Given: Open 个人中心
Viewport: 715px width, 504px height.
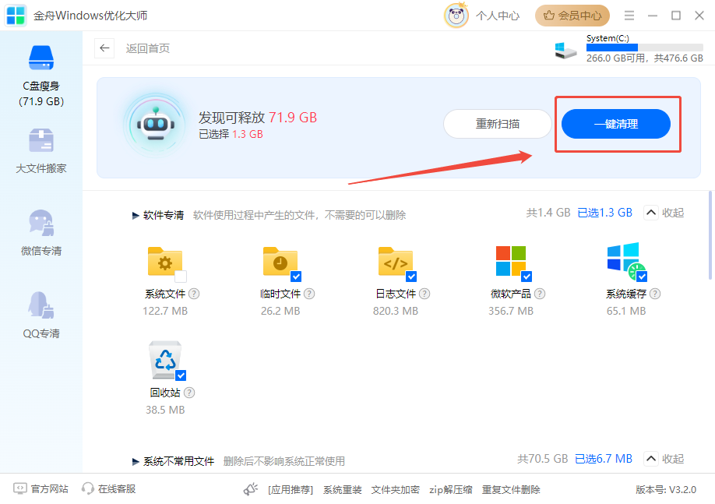Looking at the screenshot, I should coord(498,16).
